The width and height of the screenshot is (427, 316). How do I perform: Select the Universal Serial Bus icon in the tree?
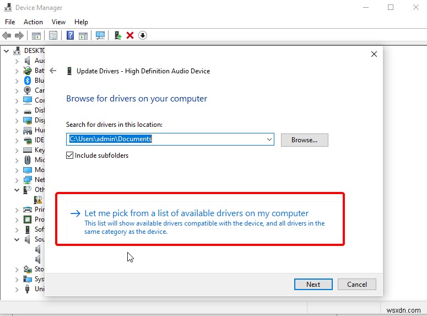(27, 289)
